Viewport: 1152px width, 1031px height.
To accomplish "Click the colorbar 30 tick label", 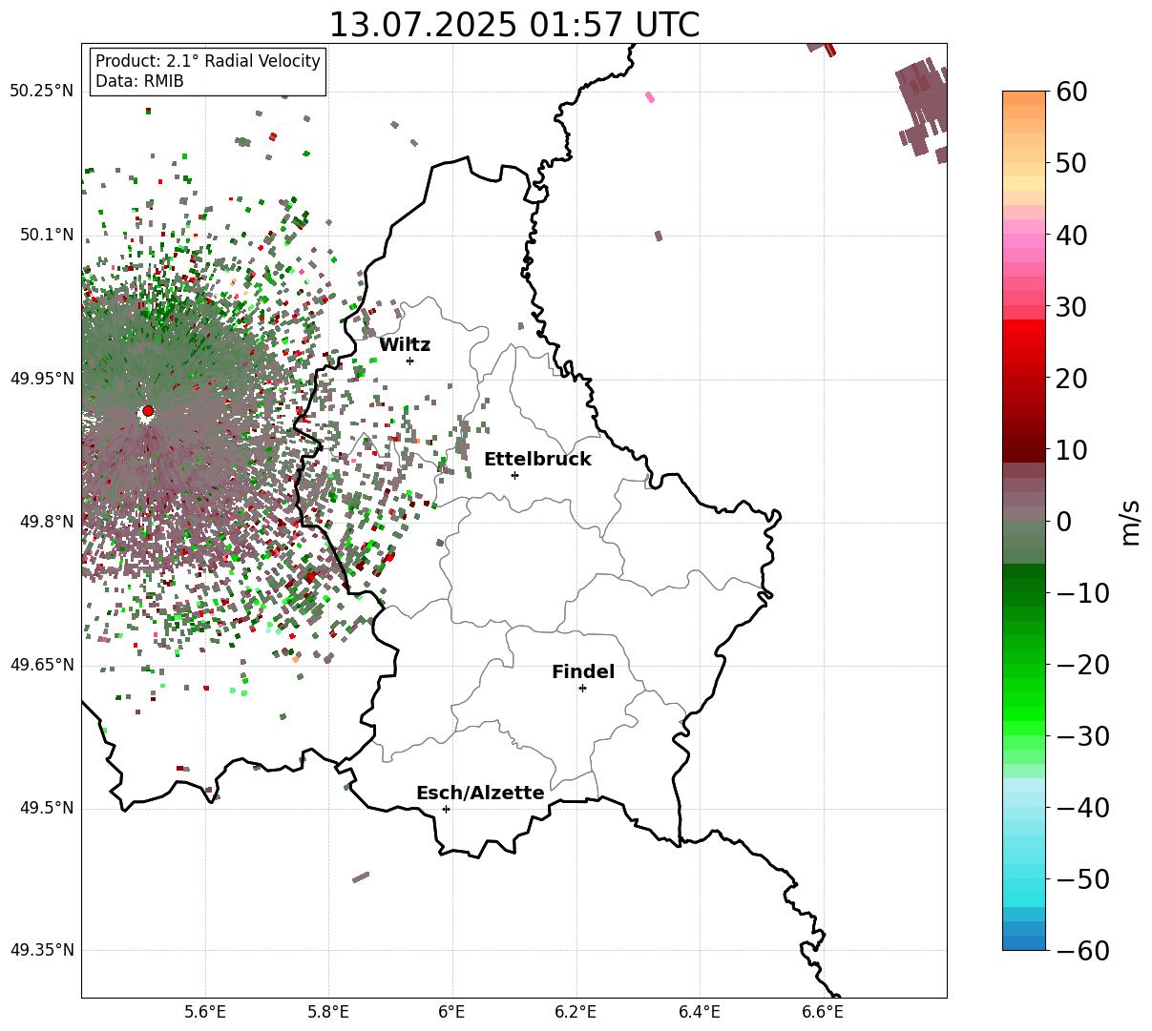I will [x=1070, y=307].
